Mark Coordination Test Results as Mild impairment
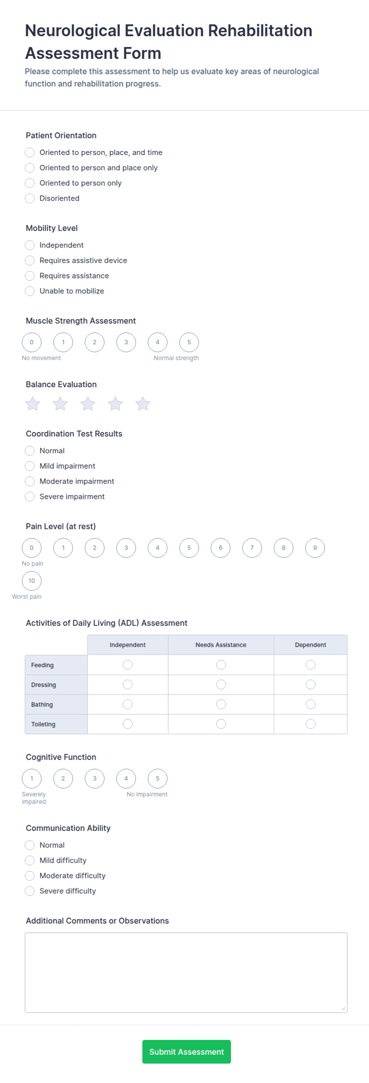Viewport: 369px width, 1083px height. 29,466
